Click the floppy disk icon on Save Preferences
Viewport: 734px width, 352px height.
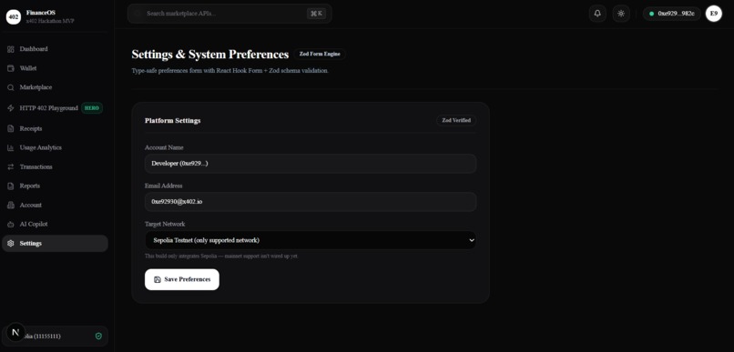[158, 279]
